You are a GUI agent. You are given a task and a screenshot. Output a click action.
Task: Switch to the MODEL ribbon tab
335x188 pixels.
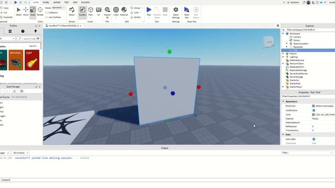pos(46,2)
